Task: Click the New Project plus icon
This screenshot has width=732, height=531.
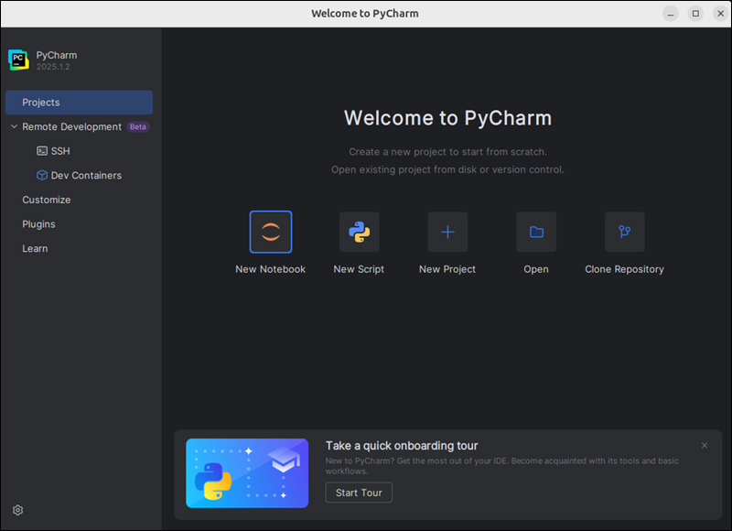Action: pos(447,233)
